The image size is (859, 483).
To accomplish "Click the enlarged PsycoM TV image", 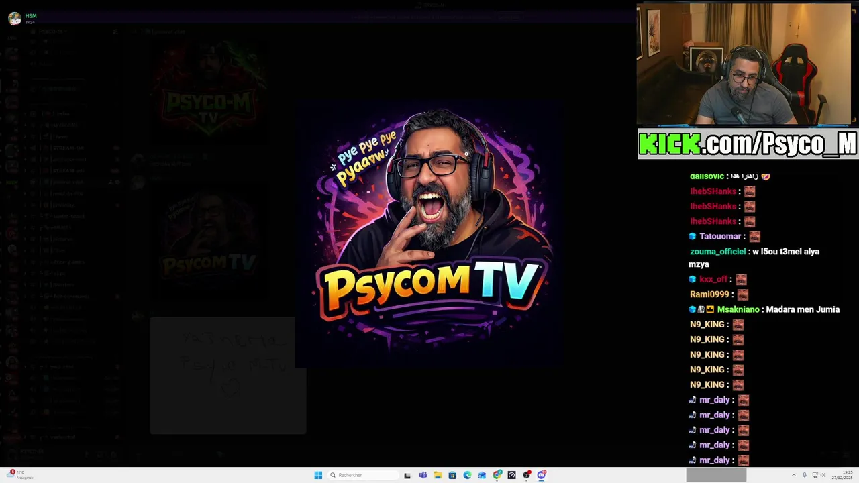I will [429, 234].
